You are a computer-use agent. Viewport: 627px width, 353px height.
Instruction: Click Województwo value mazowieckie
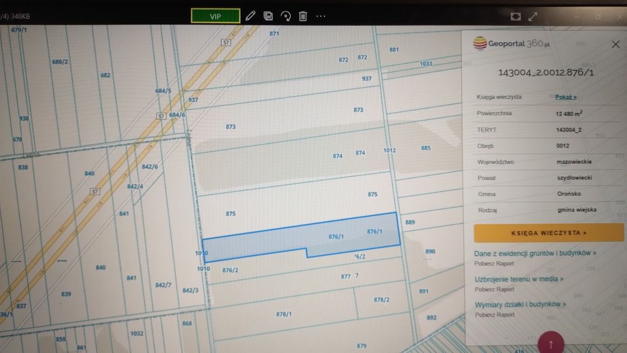click(574, 162)
